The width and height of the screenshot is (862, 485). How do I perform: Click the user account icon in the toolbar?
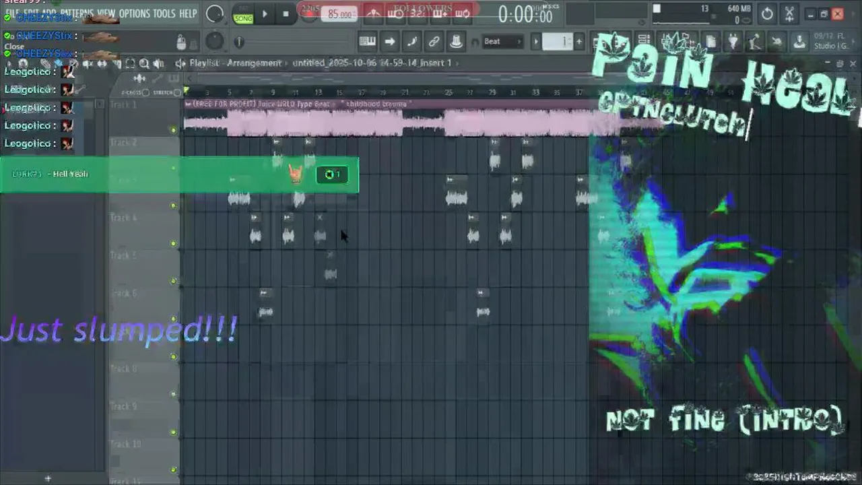799,42
